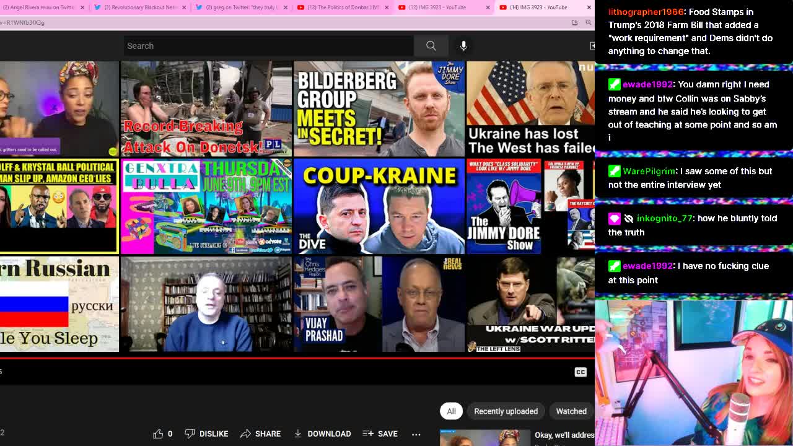Click the streamer webcam overlay
This screenshot has width=793, height=446.
click(x=694, y=373)
